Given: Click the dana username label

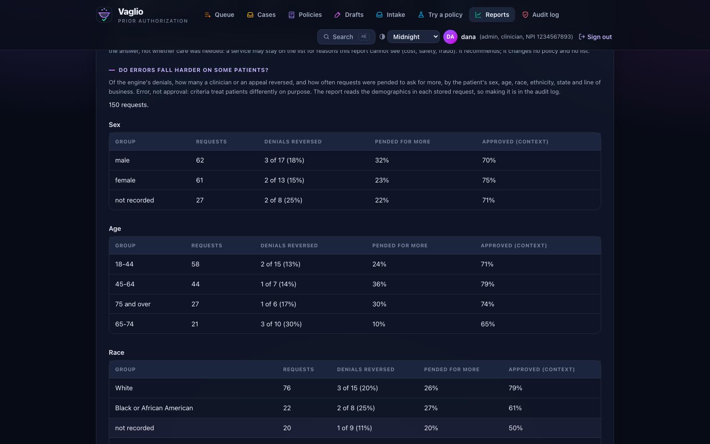Looking at the screenshot, I should (468, 37).
